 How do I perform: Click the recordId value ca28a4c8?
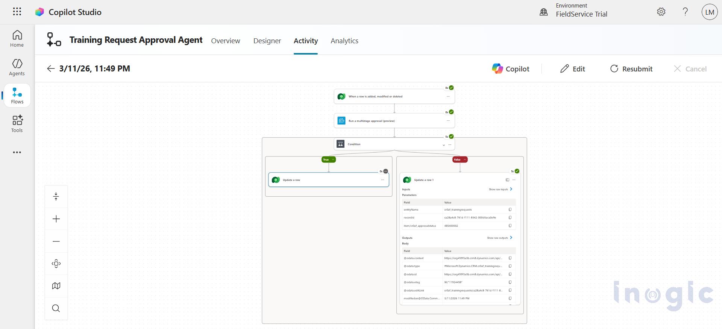tap(470, 217)
